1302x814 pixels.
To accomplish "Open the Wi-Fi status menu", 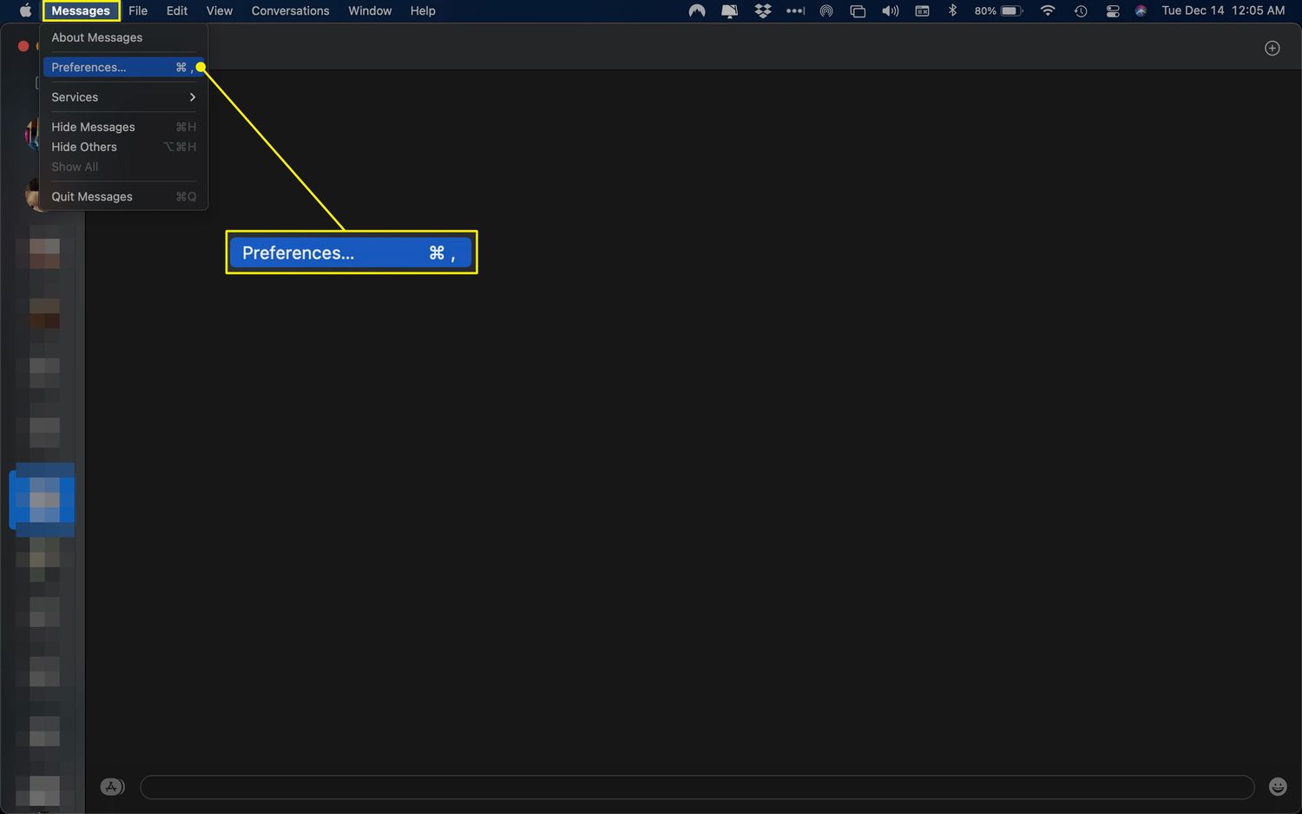I will click(x=1048, y=11).
